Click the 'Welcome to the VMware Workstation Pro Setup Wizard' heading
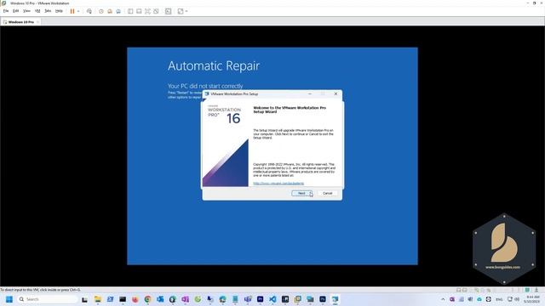The height and width of the screenshot is (306, 545). (290, 110)
